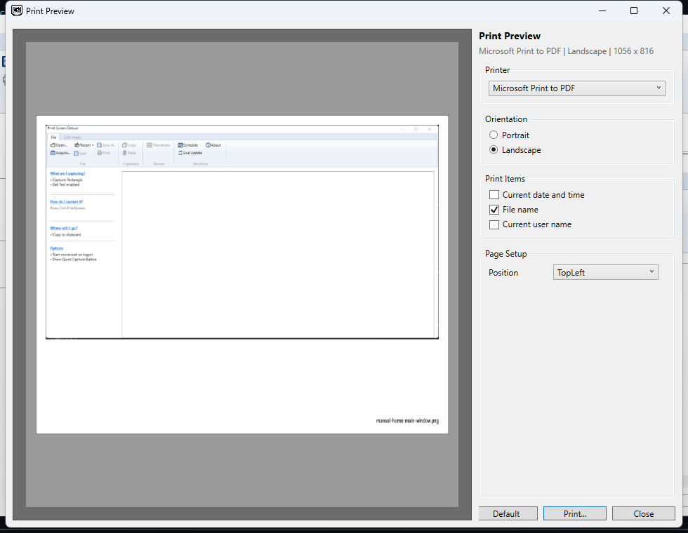Select the Landscape orientation radio button
The width and height of the screenshot is (688, 533).
coord(494,150)
